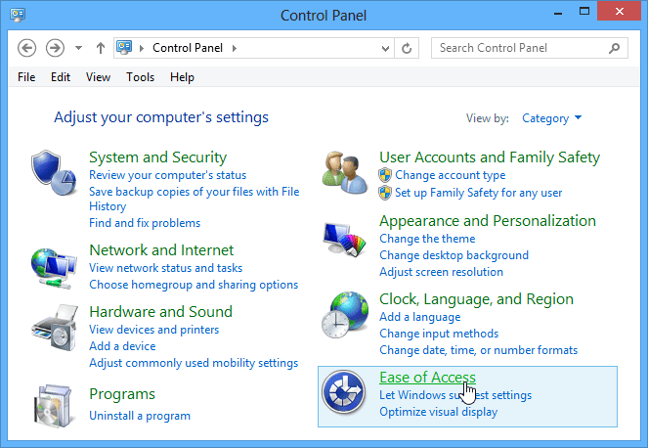The width and height of the screenshot is (648, 448).
Task: Click the Control Panel breadcrumb in address bar
Action: point(188,48)
